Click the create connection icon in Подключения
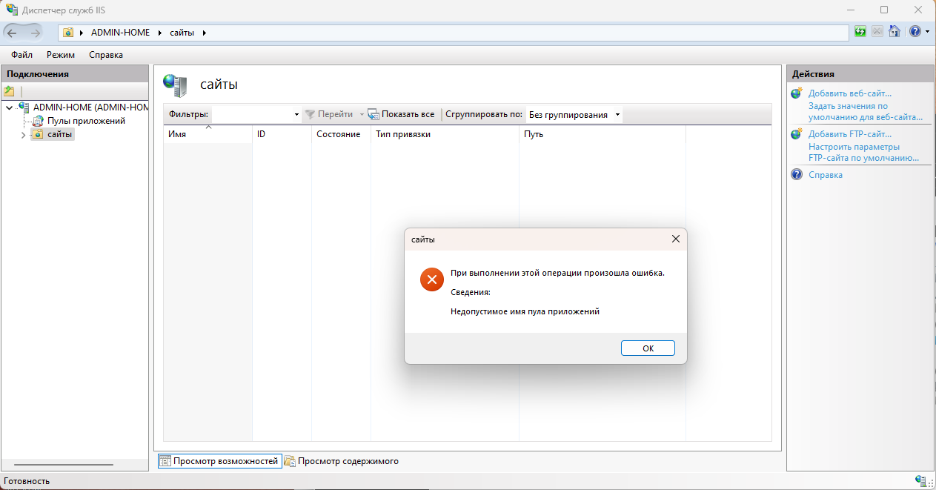 [9, 91]
